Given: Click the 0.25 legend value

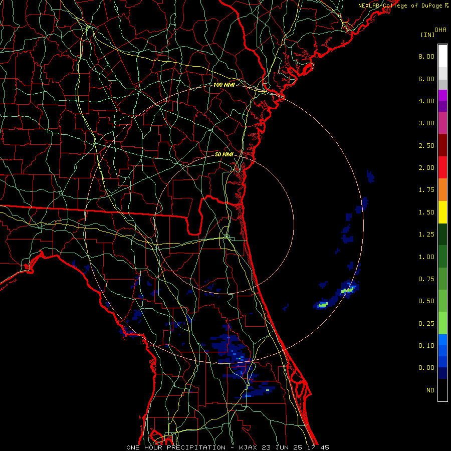Looking at the screenshot, I should pos(426,324).
